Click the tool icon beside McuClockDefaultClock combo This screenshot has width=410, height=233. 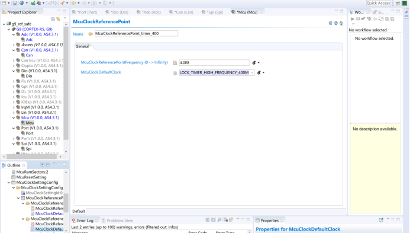(259, 72)
